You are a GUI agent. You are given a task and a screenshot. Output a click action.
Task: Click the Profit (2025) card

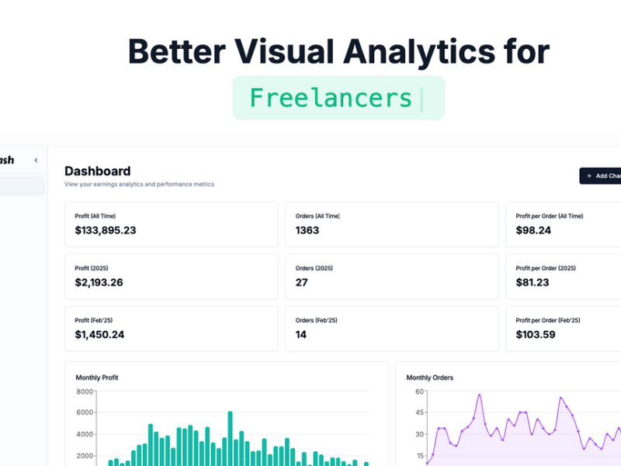point(171,276)
